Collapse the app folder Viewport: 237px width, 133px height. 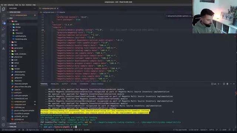click(22, 21)
